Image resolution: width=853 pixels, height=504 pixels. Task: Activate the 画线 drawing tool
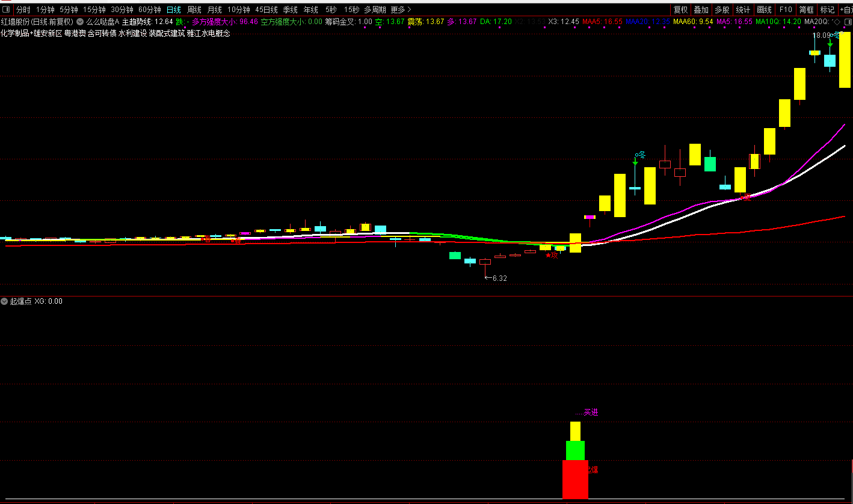tap(765, 10)
